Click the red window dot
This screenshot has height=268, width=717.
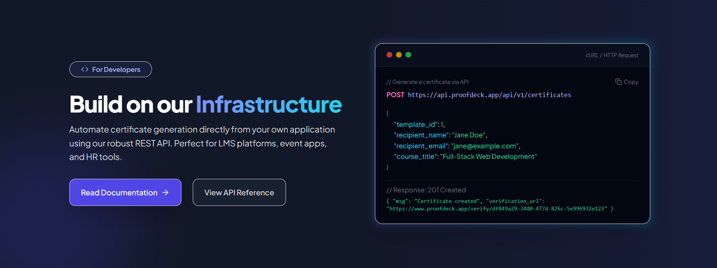[389, 55]
